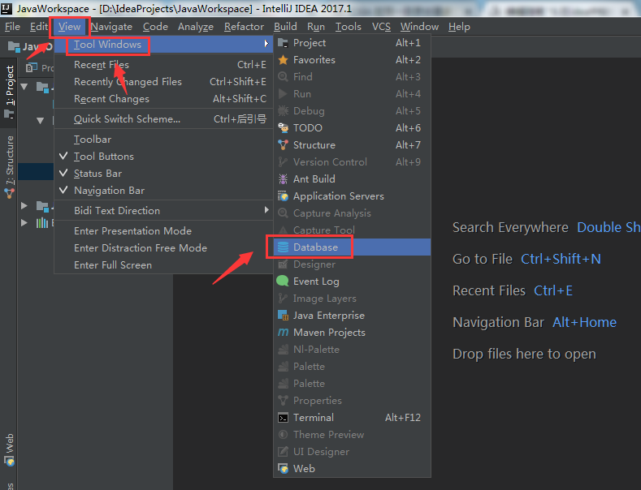Screen dimensions: 641x490
Task: Collapse the second-level project tree arrow
Action: click(x=40, y=121)
